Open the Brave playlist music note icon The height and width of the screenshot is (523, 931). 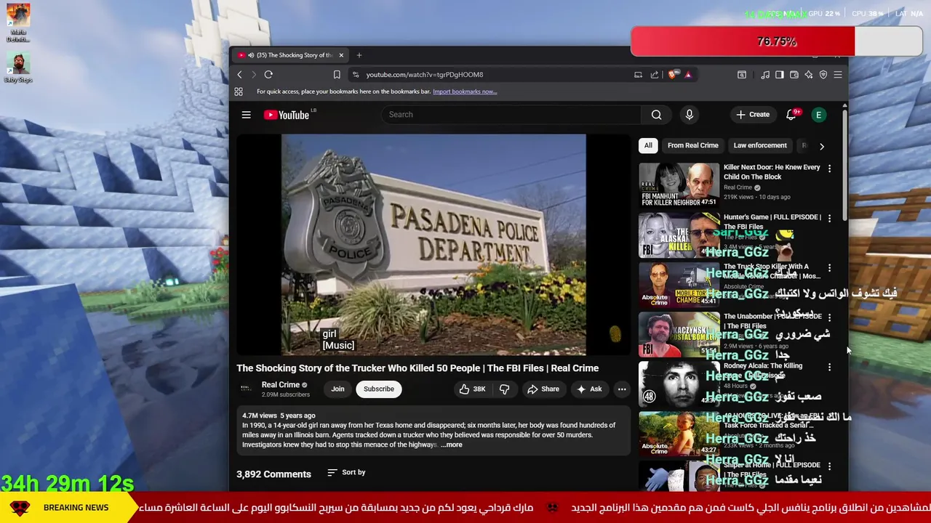[765, 75]
